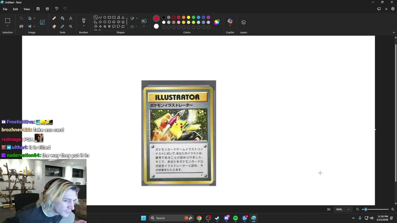Image resolution: width=397 pixels, height=223 pixels.
Task: Click the Illustrator card image on canvas
Action: click(x=179, y=133)
